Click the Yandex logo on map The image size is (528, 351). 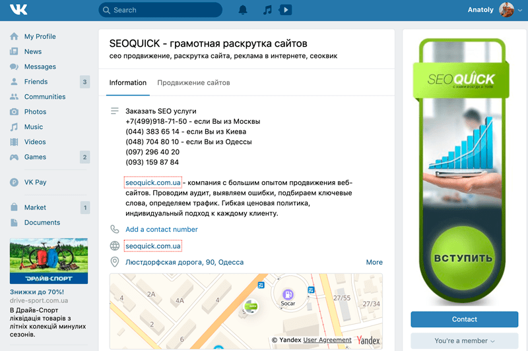point(368,340)
